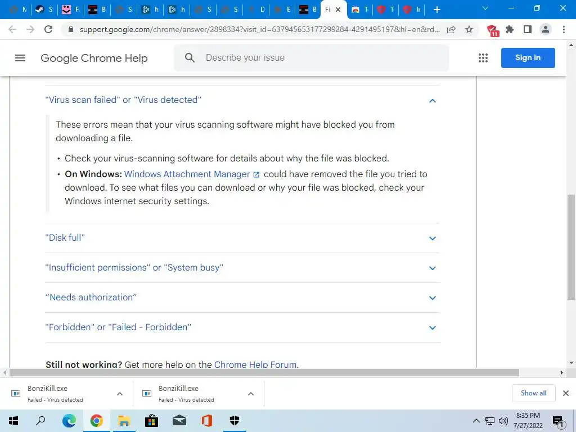Click the forward navigation arrow
576x432 pixels.
coord(30,29)
